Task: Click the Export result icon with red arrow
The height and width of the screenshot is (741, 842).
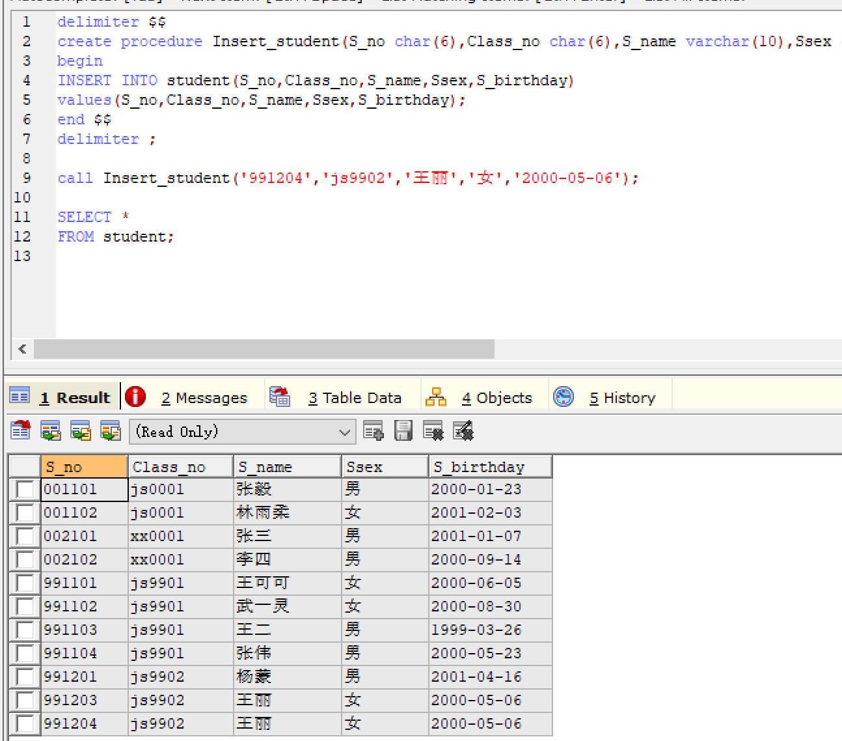Action: pyautogui.click(x=21, y=430)
